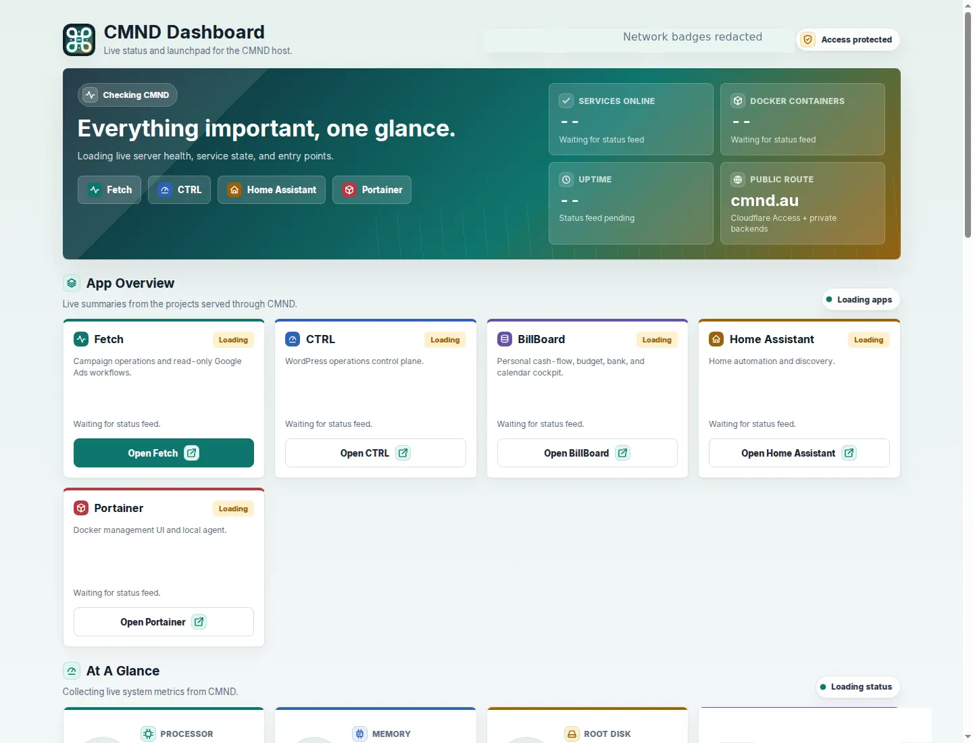Click the CMND command-key logo icon
The width and height of the screenshot is (973, 743).
pos(79,40)
